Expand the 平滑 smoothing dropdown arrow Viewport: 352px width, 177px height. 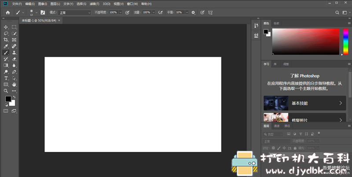187,13
